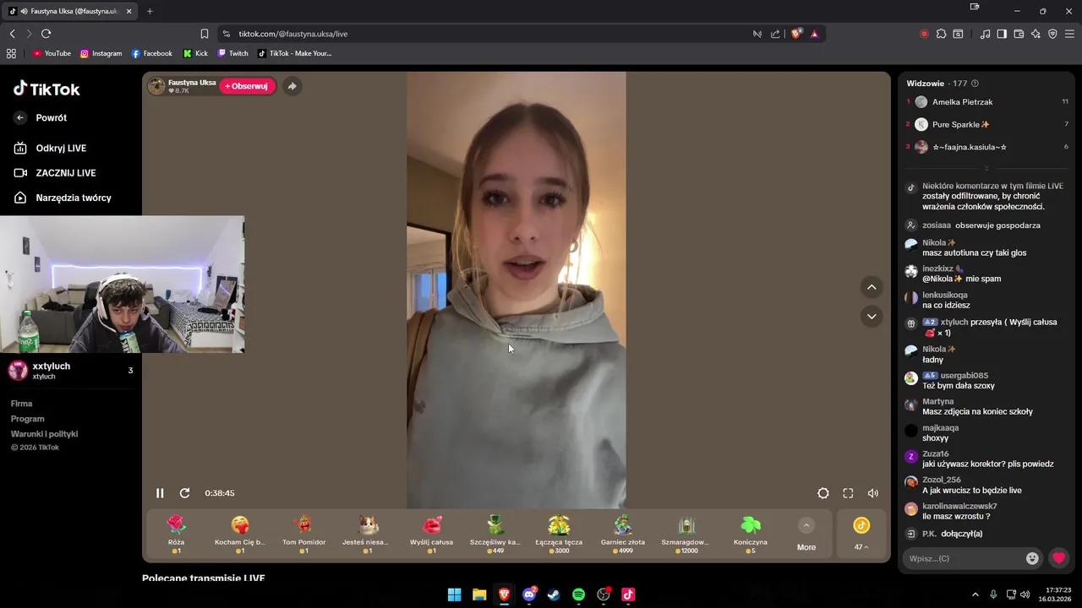Expand more gifts with More button
The height and width of the screenshot is (608, 1082).
click(x=806, y=535)
